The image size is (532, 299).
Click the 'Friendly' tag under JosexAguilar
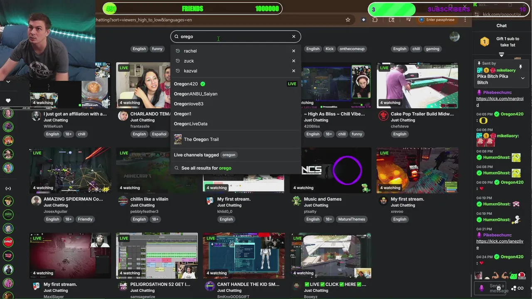tap(85, 219)
